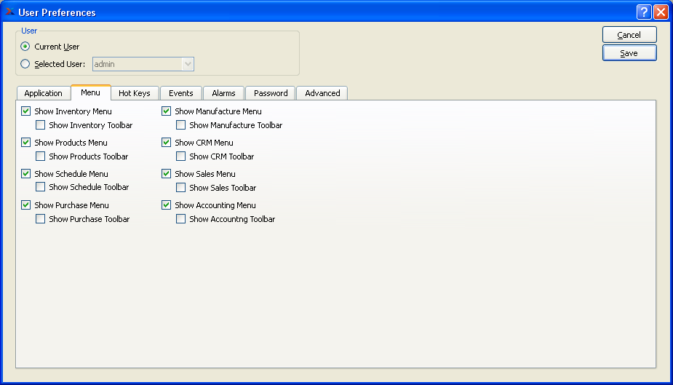Click the Cancel button
The height and width of the screenshot is (385, 673).
coord(629,35)
